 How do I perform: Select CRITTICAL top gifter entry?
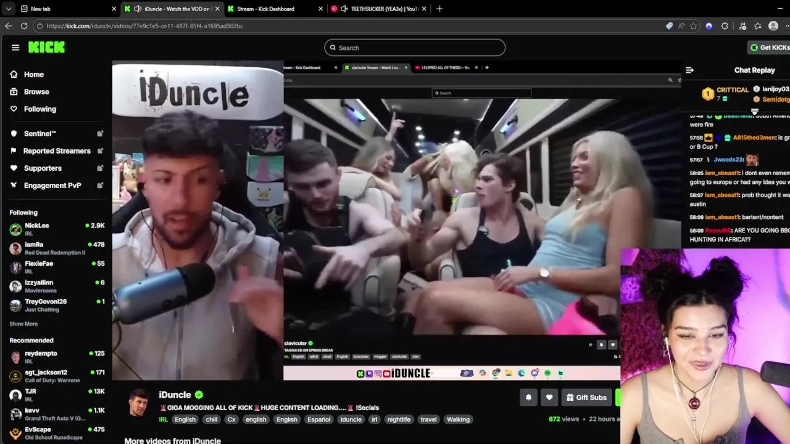click(725, 93)
